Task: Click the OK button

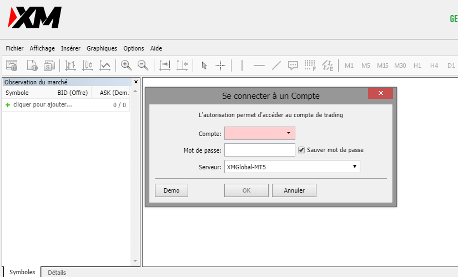Action: click(246, 190)
